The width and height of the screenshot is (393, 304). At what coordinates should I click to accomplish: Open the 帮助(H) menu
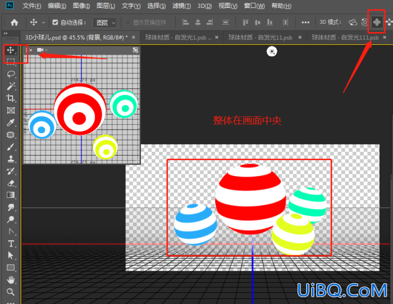click(x=281, y=6)
